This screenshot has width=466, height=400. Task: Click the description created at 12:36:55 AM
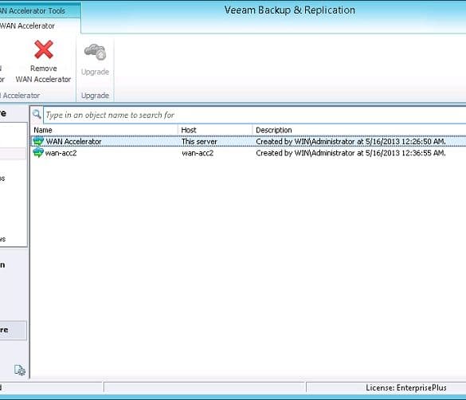point(350,153)
